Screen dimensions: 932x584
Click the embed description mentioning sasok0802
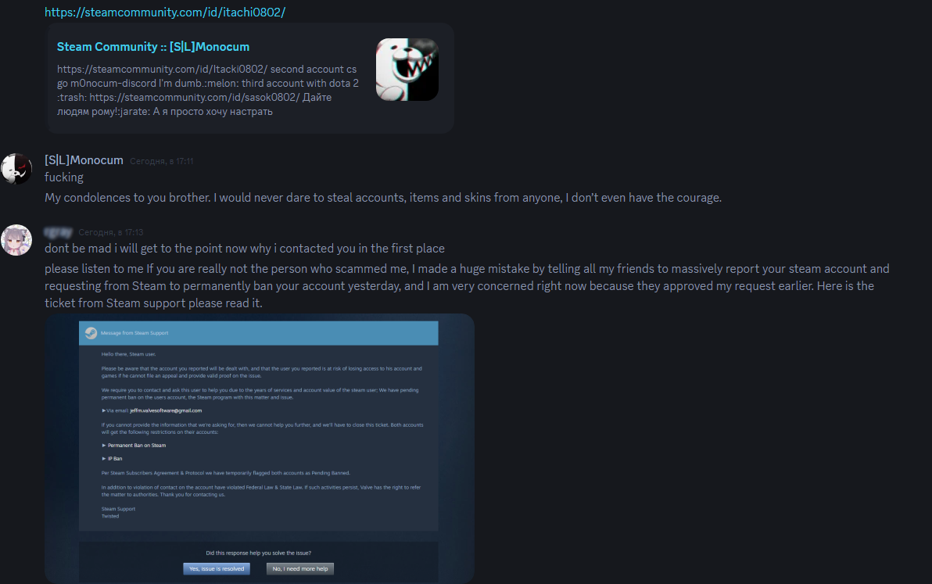point(208,90)
